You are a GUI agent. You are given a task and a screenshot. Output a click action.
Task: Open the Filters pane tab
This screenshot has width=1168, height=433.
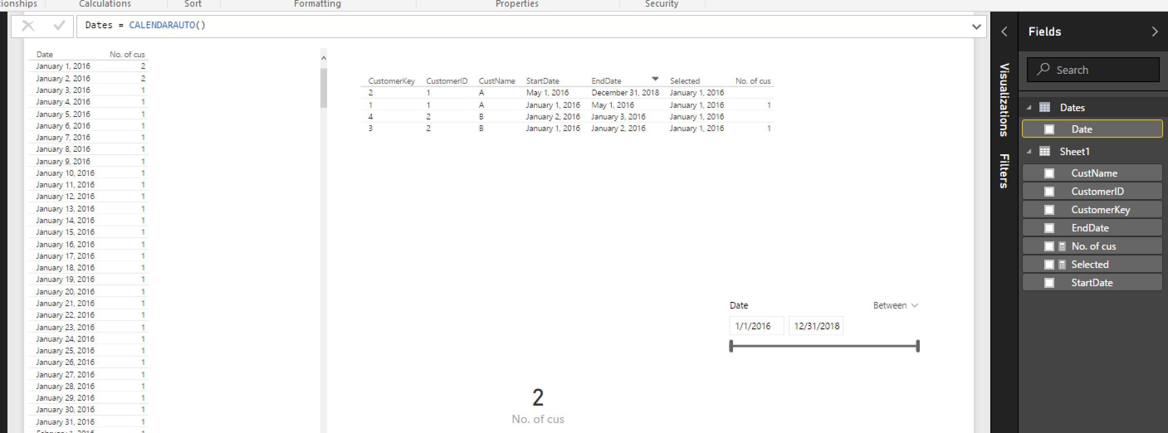tap(1004, 171)
